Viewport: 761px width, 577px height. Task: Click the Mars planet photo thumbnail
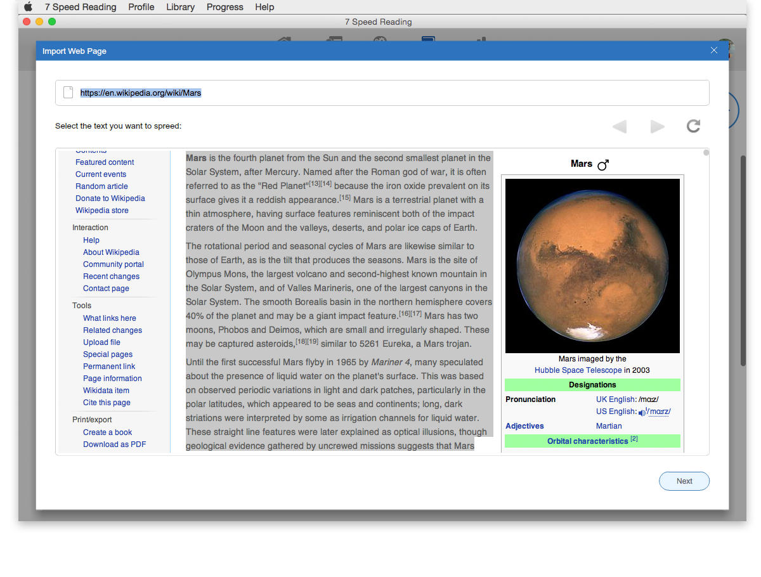tap(592, 266)
